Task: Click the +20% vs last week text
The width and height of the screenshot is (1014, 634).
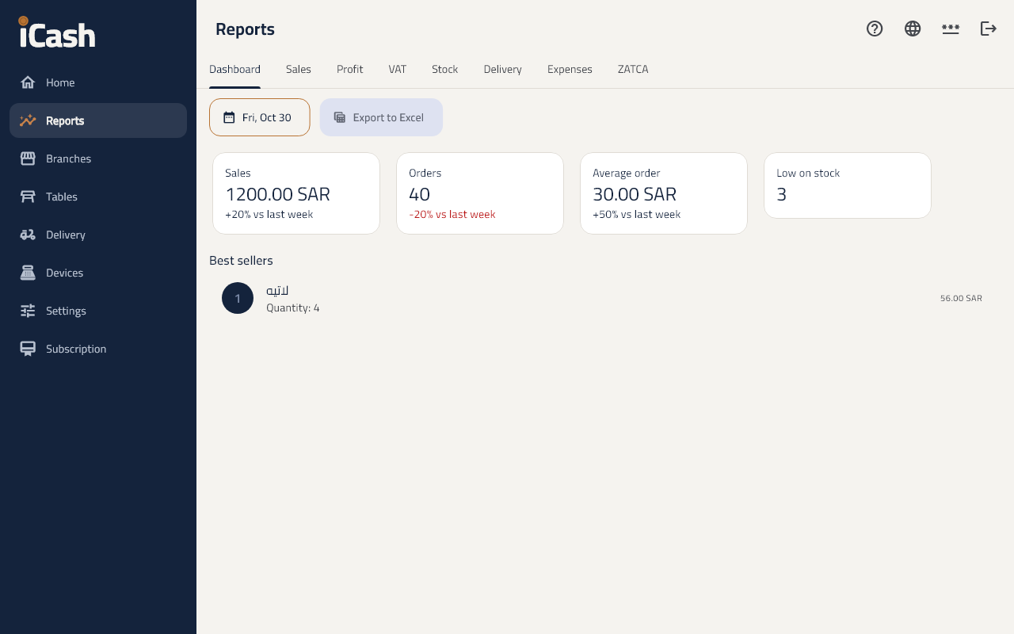Action: pos(269,214)
